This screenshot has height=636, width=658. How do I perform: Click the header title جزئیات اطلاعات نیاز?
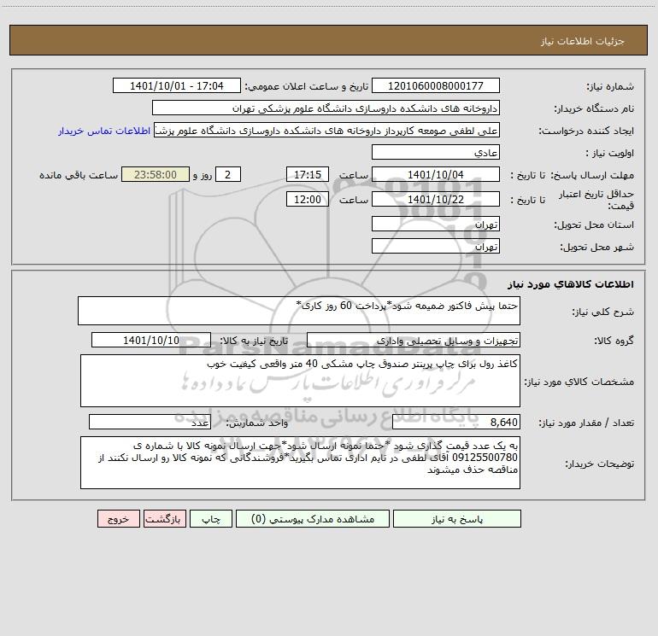583,41
